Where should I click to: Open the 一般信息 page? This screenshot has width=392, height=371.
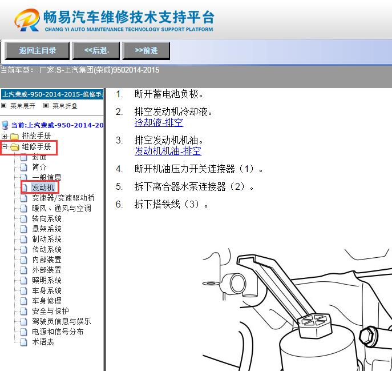click(47, 177)
